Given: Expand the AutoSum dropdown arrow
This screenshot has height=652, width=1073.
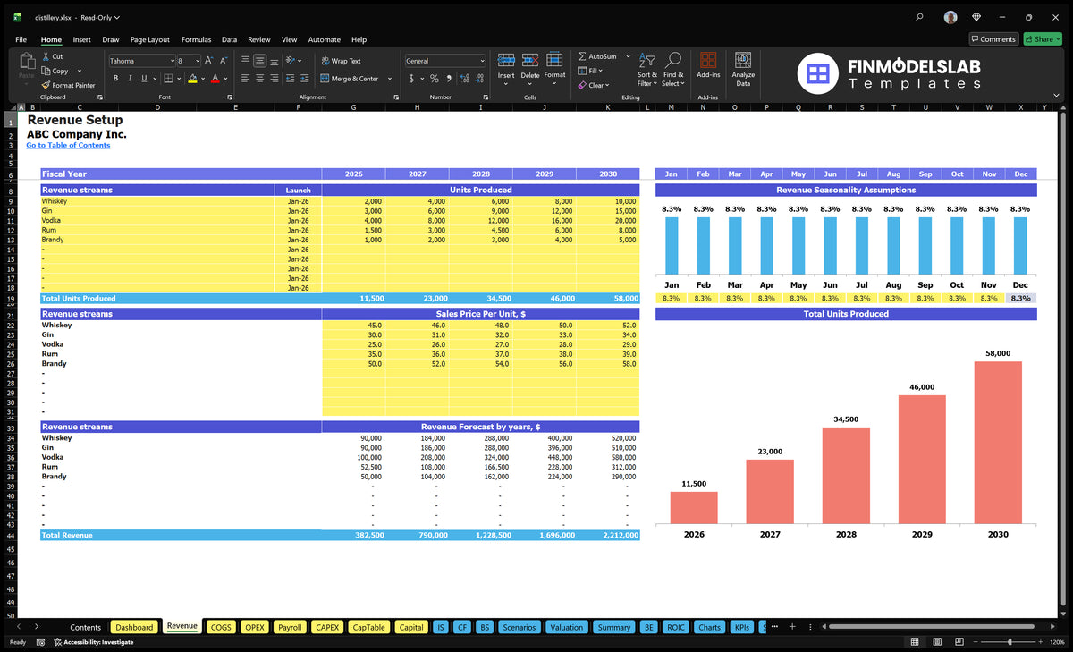Looking at the screenshot, I should pyautogui.click(x=628, y=56).
